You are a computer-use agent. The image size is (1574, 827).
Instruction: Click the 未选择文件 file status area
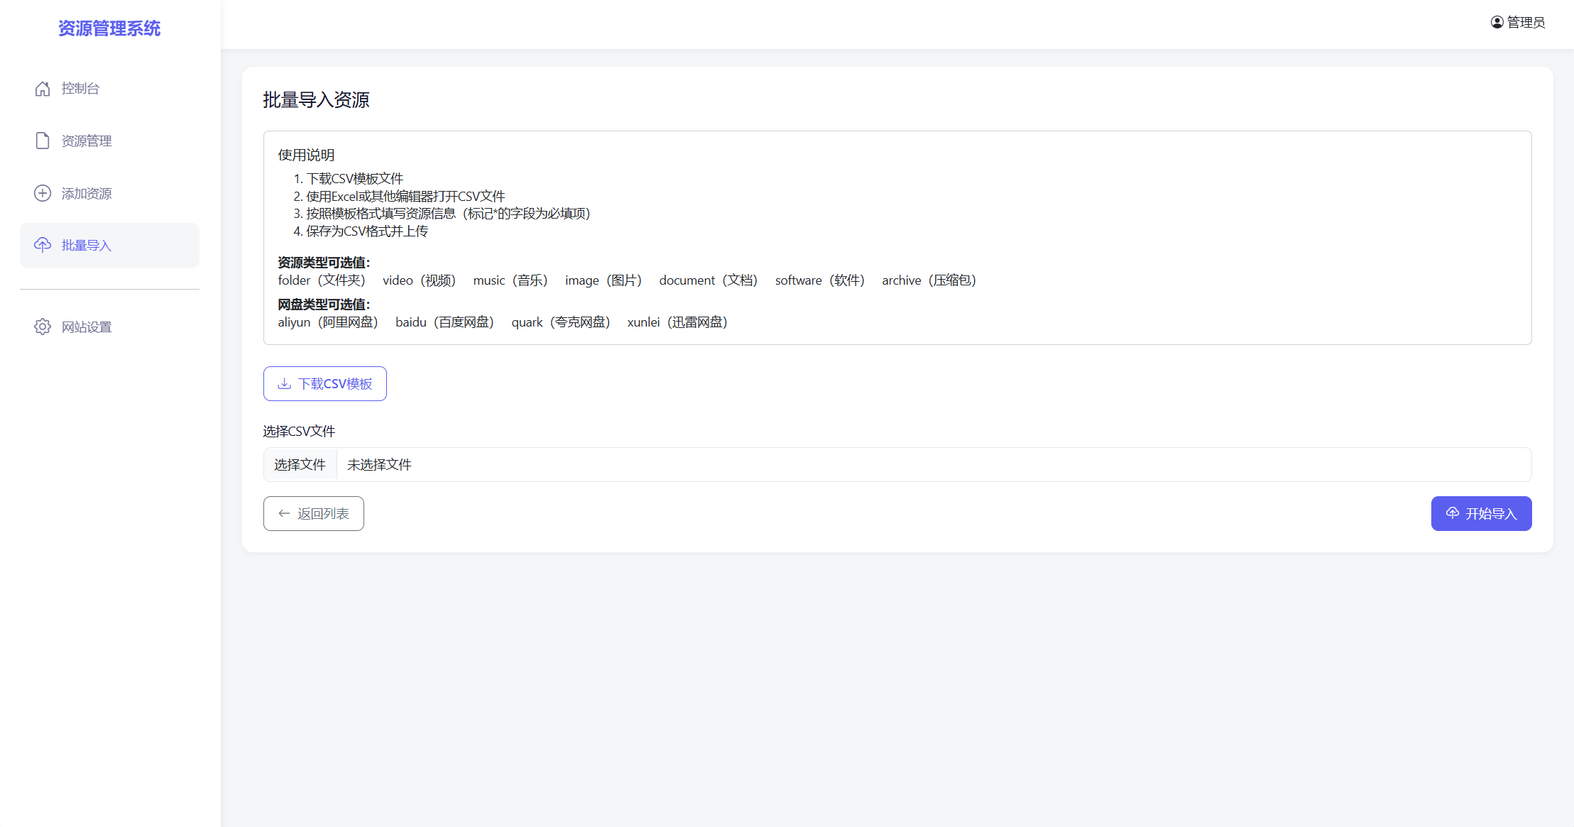pos(379,464)
